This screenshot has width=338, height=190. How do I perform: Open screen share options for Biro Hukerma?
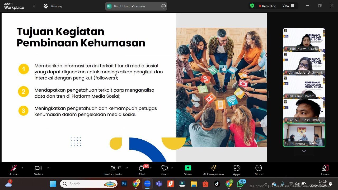point(163,6)
